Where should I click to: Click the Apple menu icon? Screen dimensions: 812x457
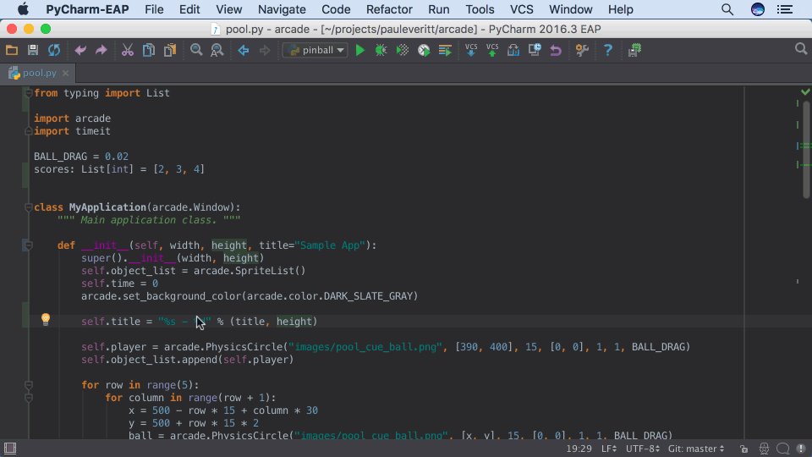click(23, 9)
